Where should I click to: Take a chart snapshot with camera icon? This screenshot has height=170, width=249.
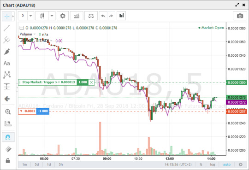(240, 16)
